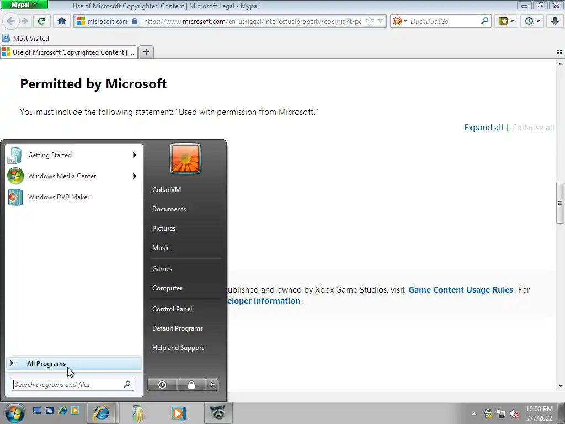Open Games from the Start menu

point(162,269)
